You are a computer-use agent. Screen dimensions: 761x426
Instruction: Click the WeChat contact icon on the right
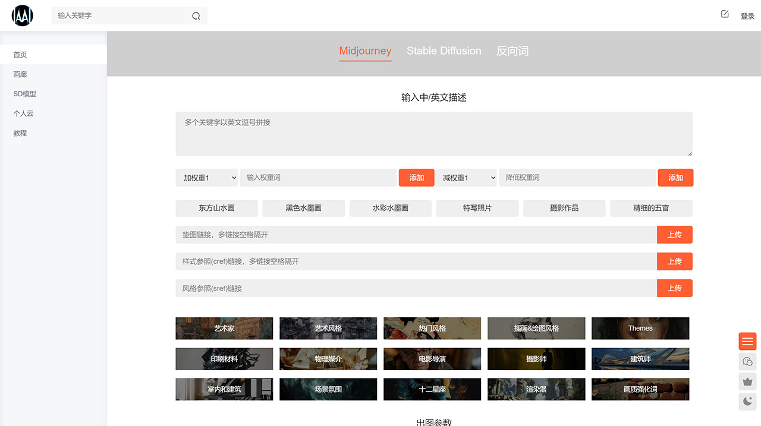[747, 361]
